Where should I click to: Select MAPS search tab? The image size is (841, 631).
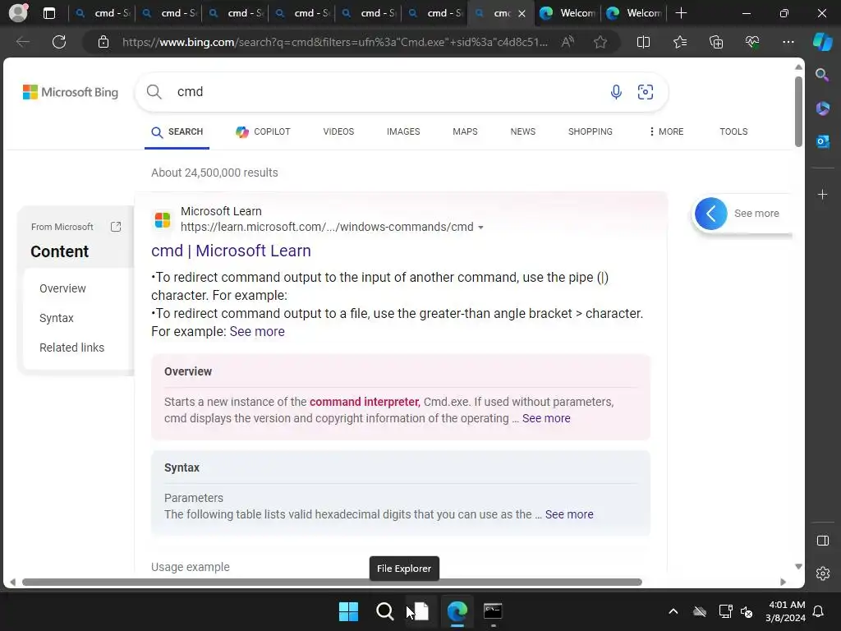click(465, 131)
